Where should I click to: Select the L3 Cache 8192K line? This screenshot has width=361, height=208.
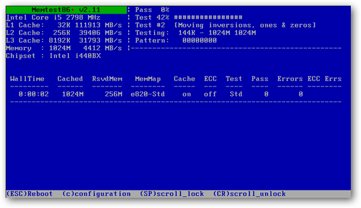[x=64, y=40]
